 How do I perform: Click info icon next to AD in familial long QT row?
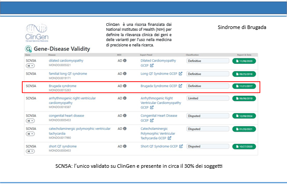tap(125, 74)
